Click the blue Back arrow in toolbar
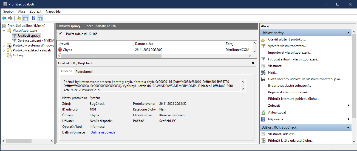Screen dimensions: 357x151 4,18
